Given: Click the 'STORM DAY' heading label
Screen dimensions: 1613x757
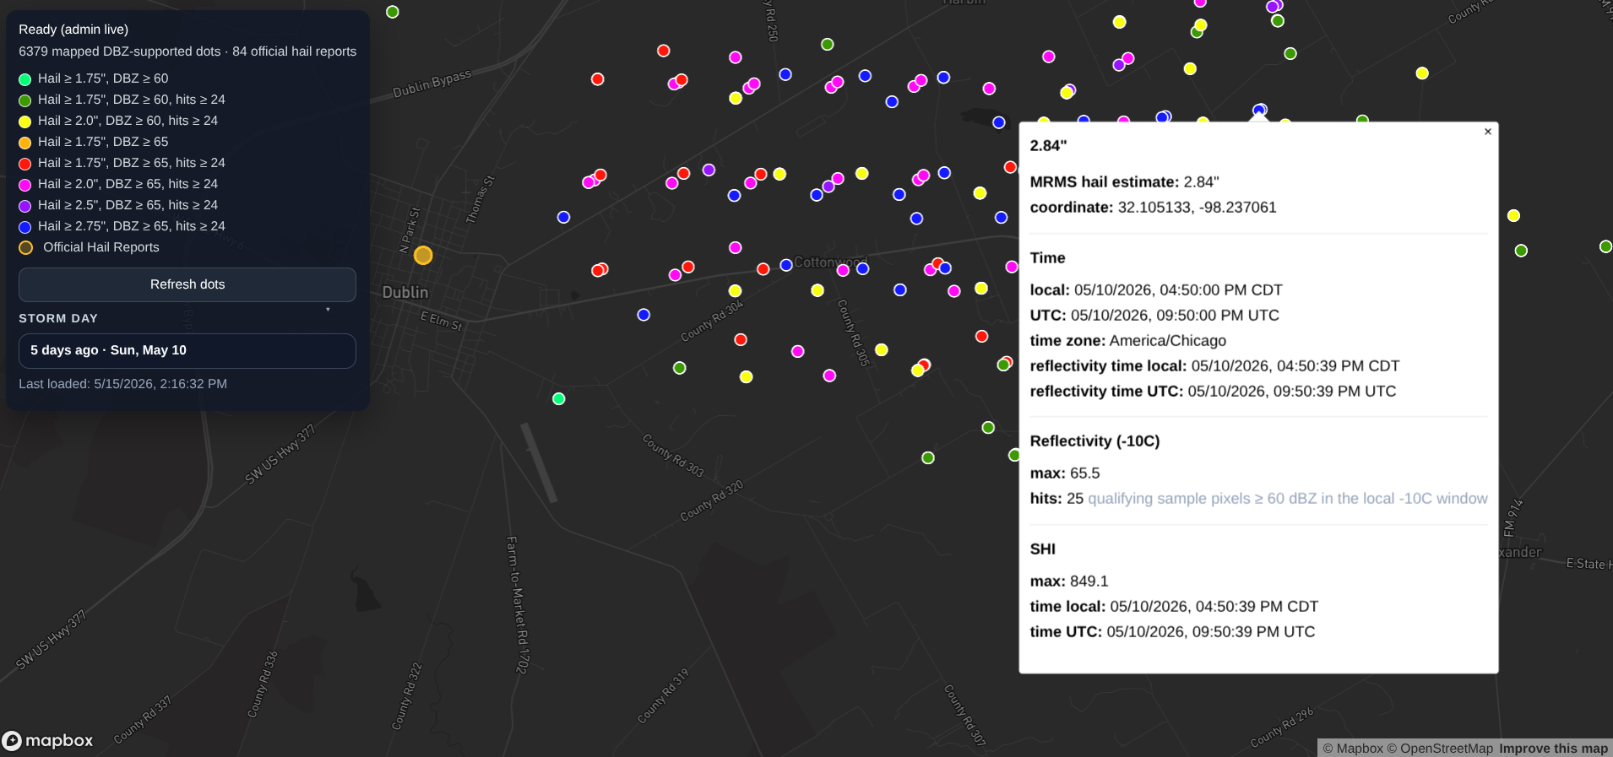Looking at the screenshot, I should coord(58,318).
